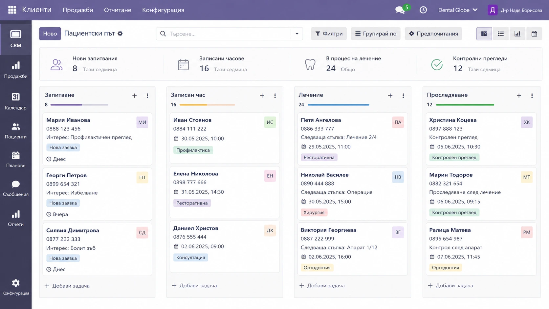Open Съобщения in the sidebar
Image resolution: width=549 pixels, height=309 pixels.
click(x=16, y=188)
